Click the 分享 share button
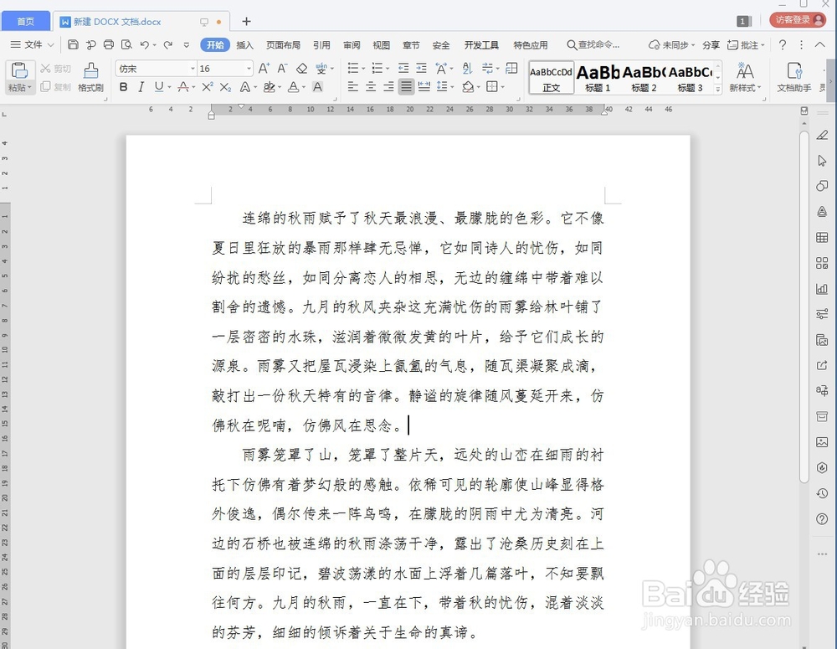 (710, 44)
